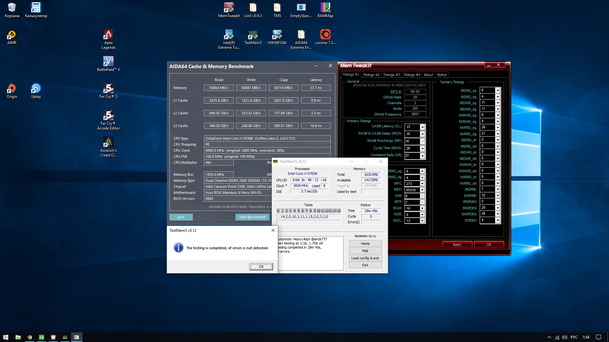Expand the tRFC dropdown arrow
The height and width of the screenshot is (342, 609).
tap(422, 184)
